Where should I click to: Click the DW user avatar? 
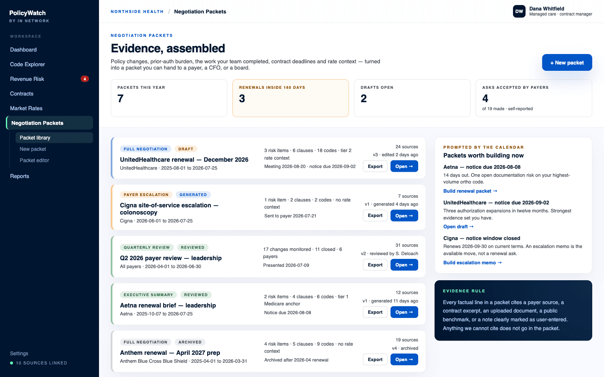(x=519, y=11)
